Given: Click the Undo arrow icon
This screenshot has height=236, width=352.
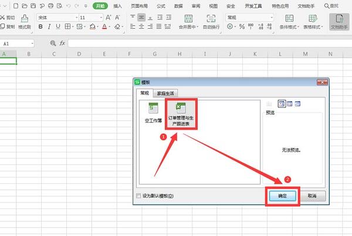Looking at the screenshot, I should tap(68, 6).
